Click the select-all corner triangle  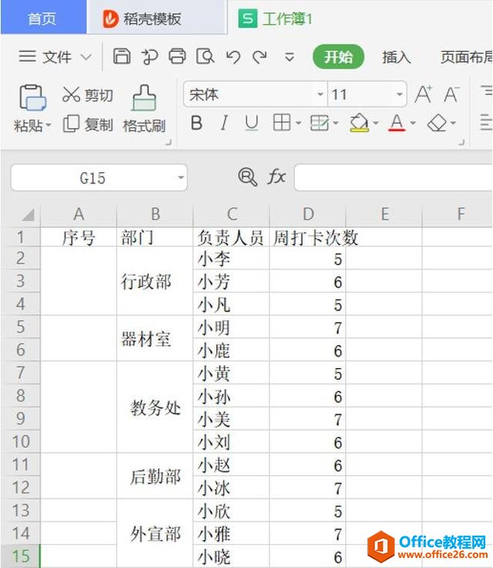coord(28,215)
